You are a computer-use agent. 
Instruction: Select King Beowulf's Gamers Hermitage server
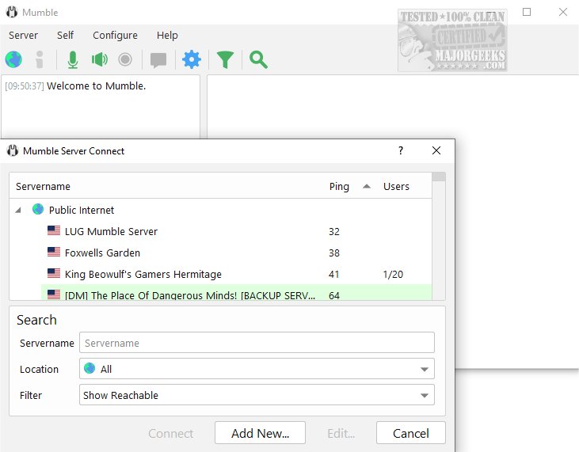[x=236, y=274]
